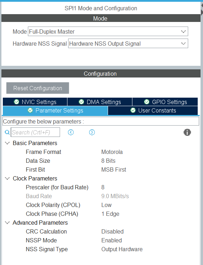
Task: Click the search magnifier icon
Action: coord(7,132)
